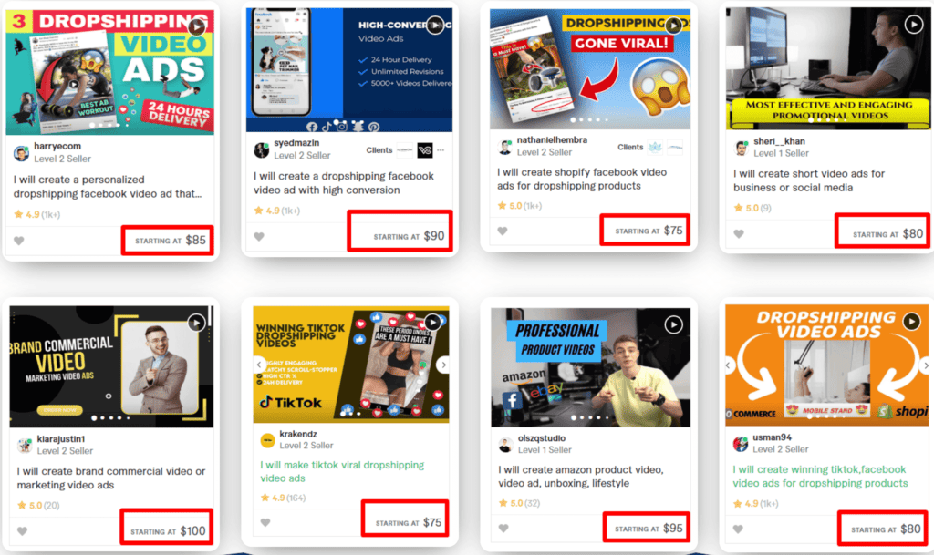Open harryecom's seller avatar
The image size is (934, 555).
22,153
